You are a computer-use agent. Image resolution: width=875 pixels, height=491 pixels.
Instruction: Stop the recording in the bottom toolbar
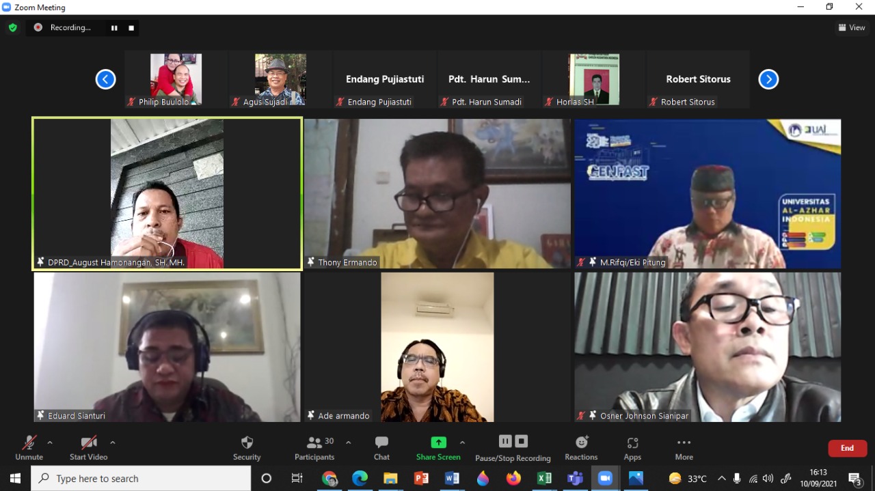pyautogui.click(x=521, y=441)
